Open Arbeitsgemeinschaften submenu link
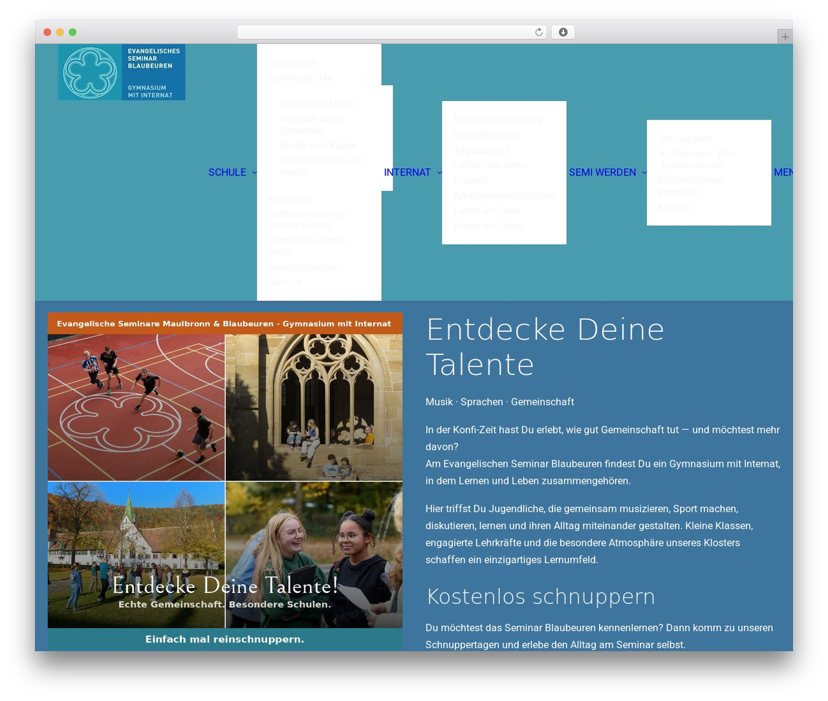The height and width of the screenshot is (701, 828). (505, 195)
